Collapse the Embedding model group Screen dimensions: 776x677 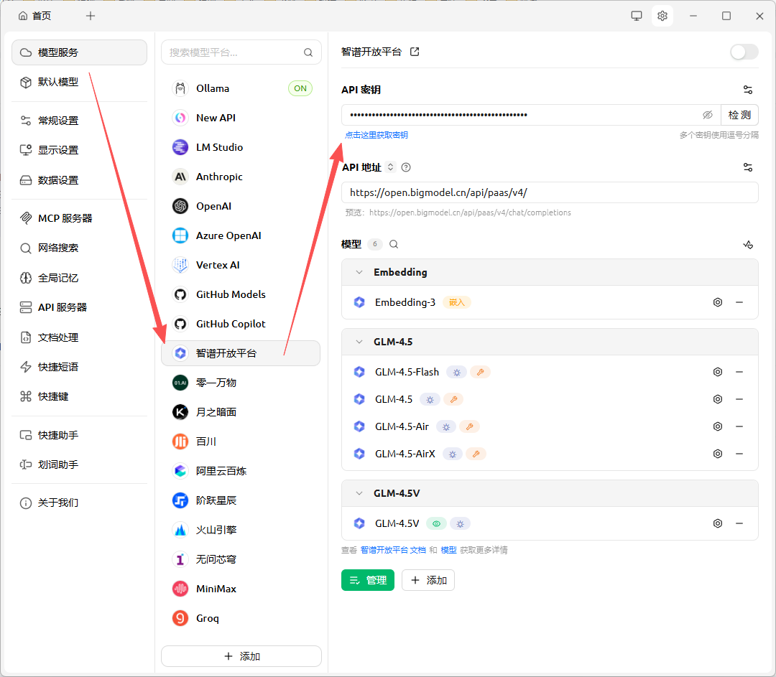pyautogui.click(x=359, y=272)
